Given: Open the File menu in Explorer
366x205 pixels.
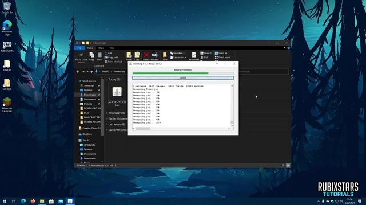Looking at the screenshot, I should (x=79, y=48).
